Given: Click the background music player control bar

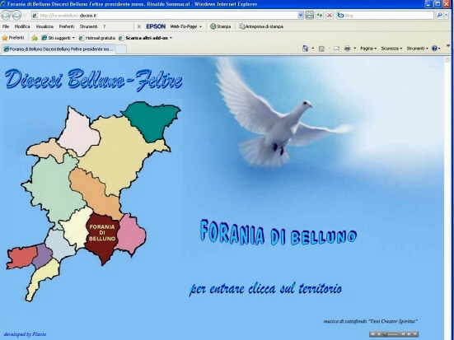Looking at the screenshot, I should [x=394, y=334].
